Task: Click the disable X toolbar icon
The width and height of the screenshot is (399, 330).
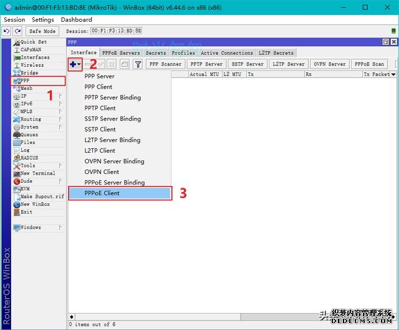Action: [112, 64]
